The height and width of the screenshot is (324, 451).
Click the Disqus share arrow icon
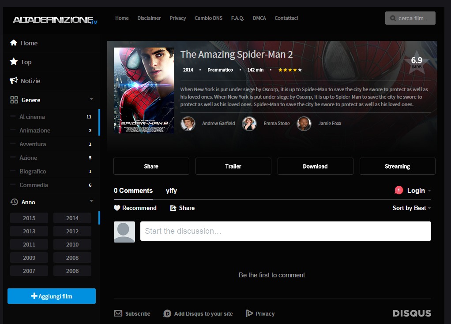(173, 208)
